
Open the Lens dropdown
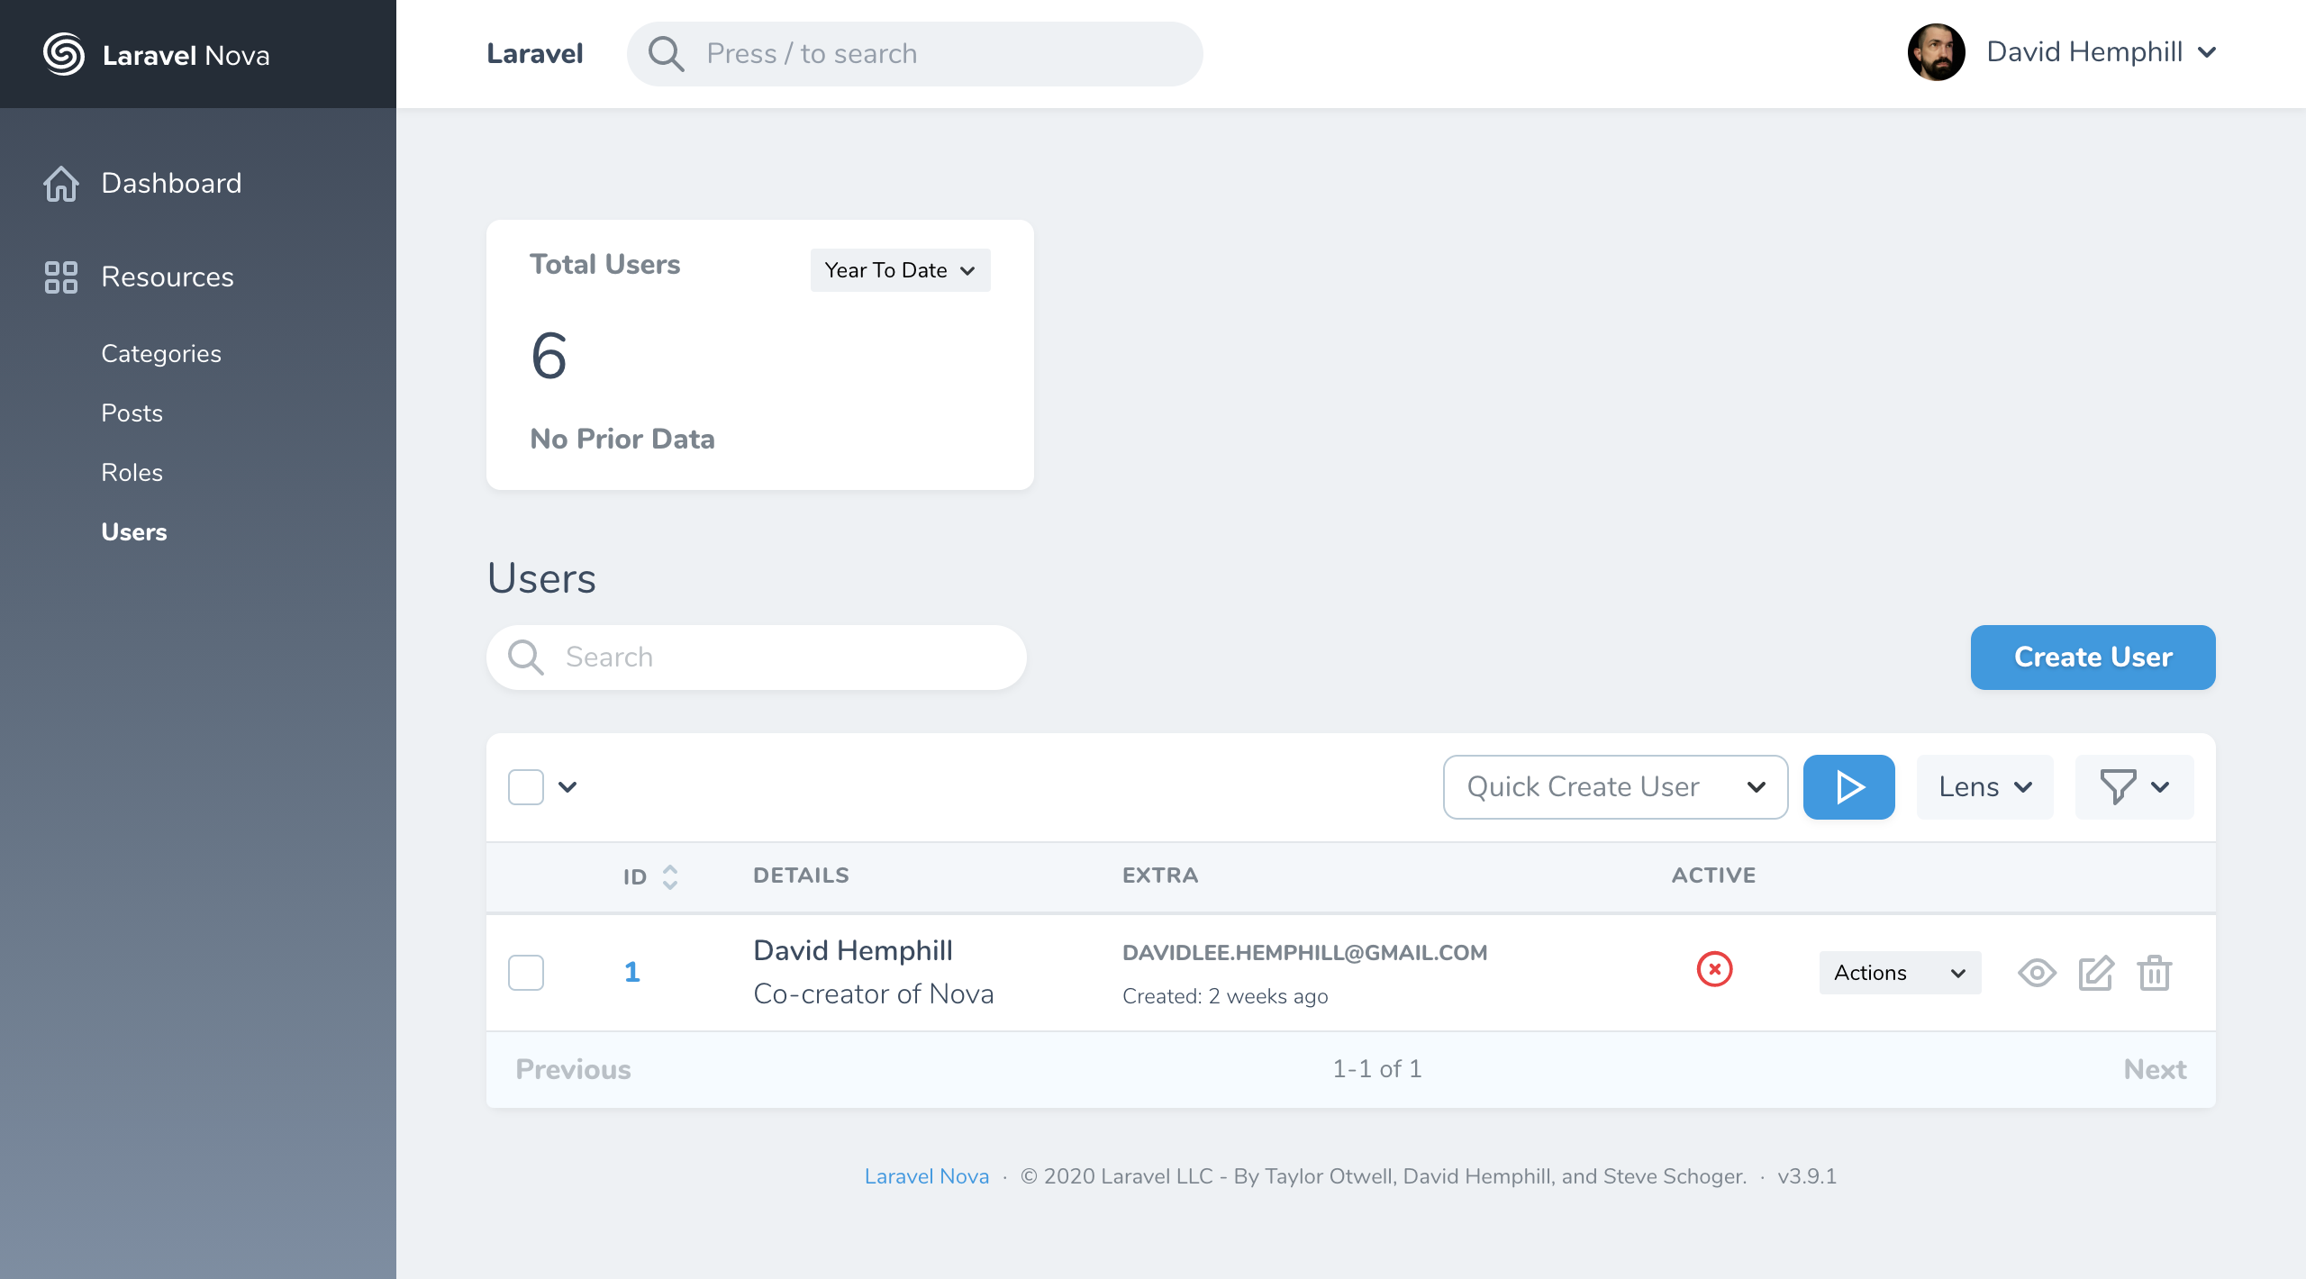[1985, 787]
